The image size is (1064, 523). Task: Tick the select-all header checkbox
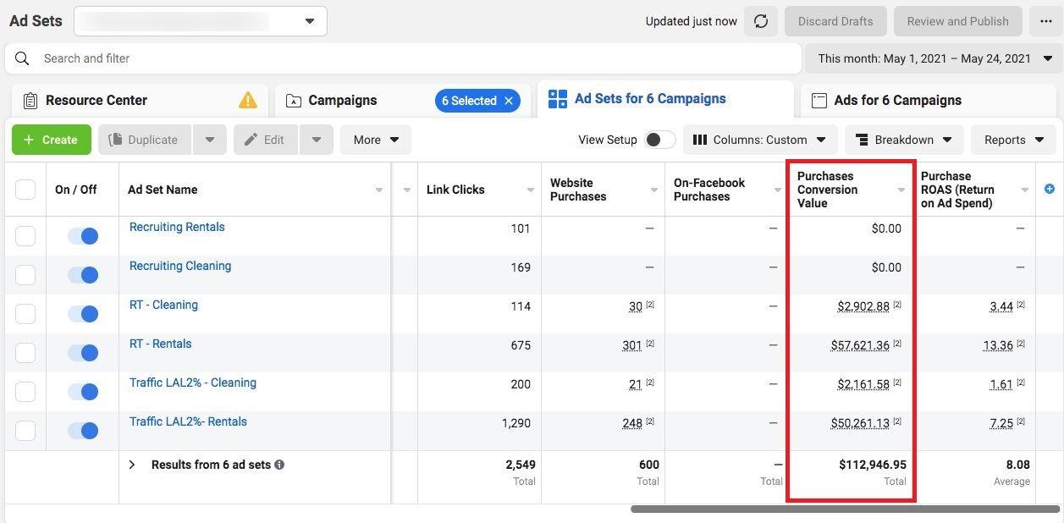[25, 190]
